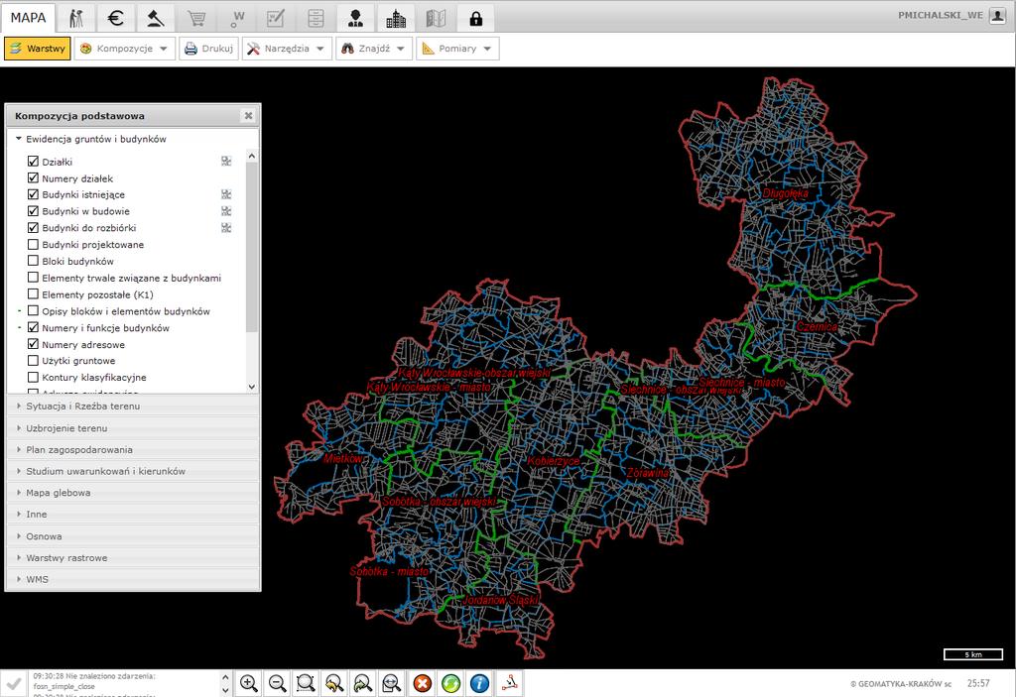Image resolution: width=1016 pixels, height=697 pixels.
Task: Open the surveyor module tab icon
Action: [75, 18]
